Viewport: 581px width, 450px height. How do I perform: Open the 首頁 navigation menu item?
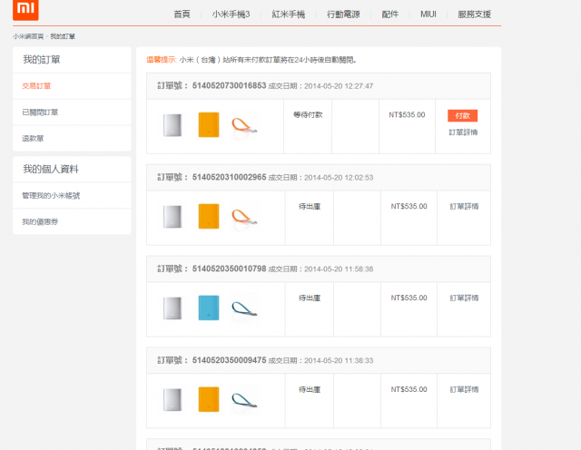tap(182, 15)
